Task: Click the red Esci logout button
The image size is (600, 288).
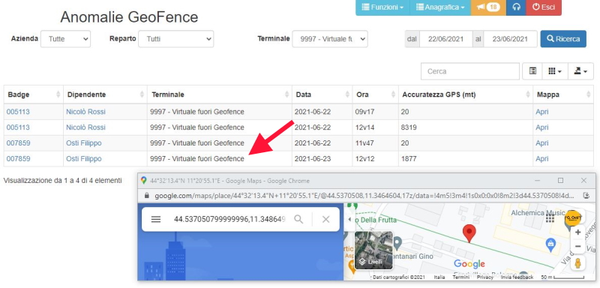Action: tap(544, 7)
